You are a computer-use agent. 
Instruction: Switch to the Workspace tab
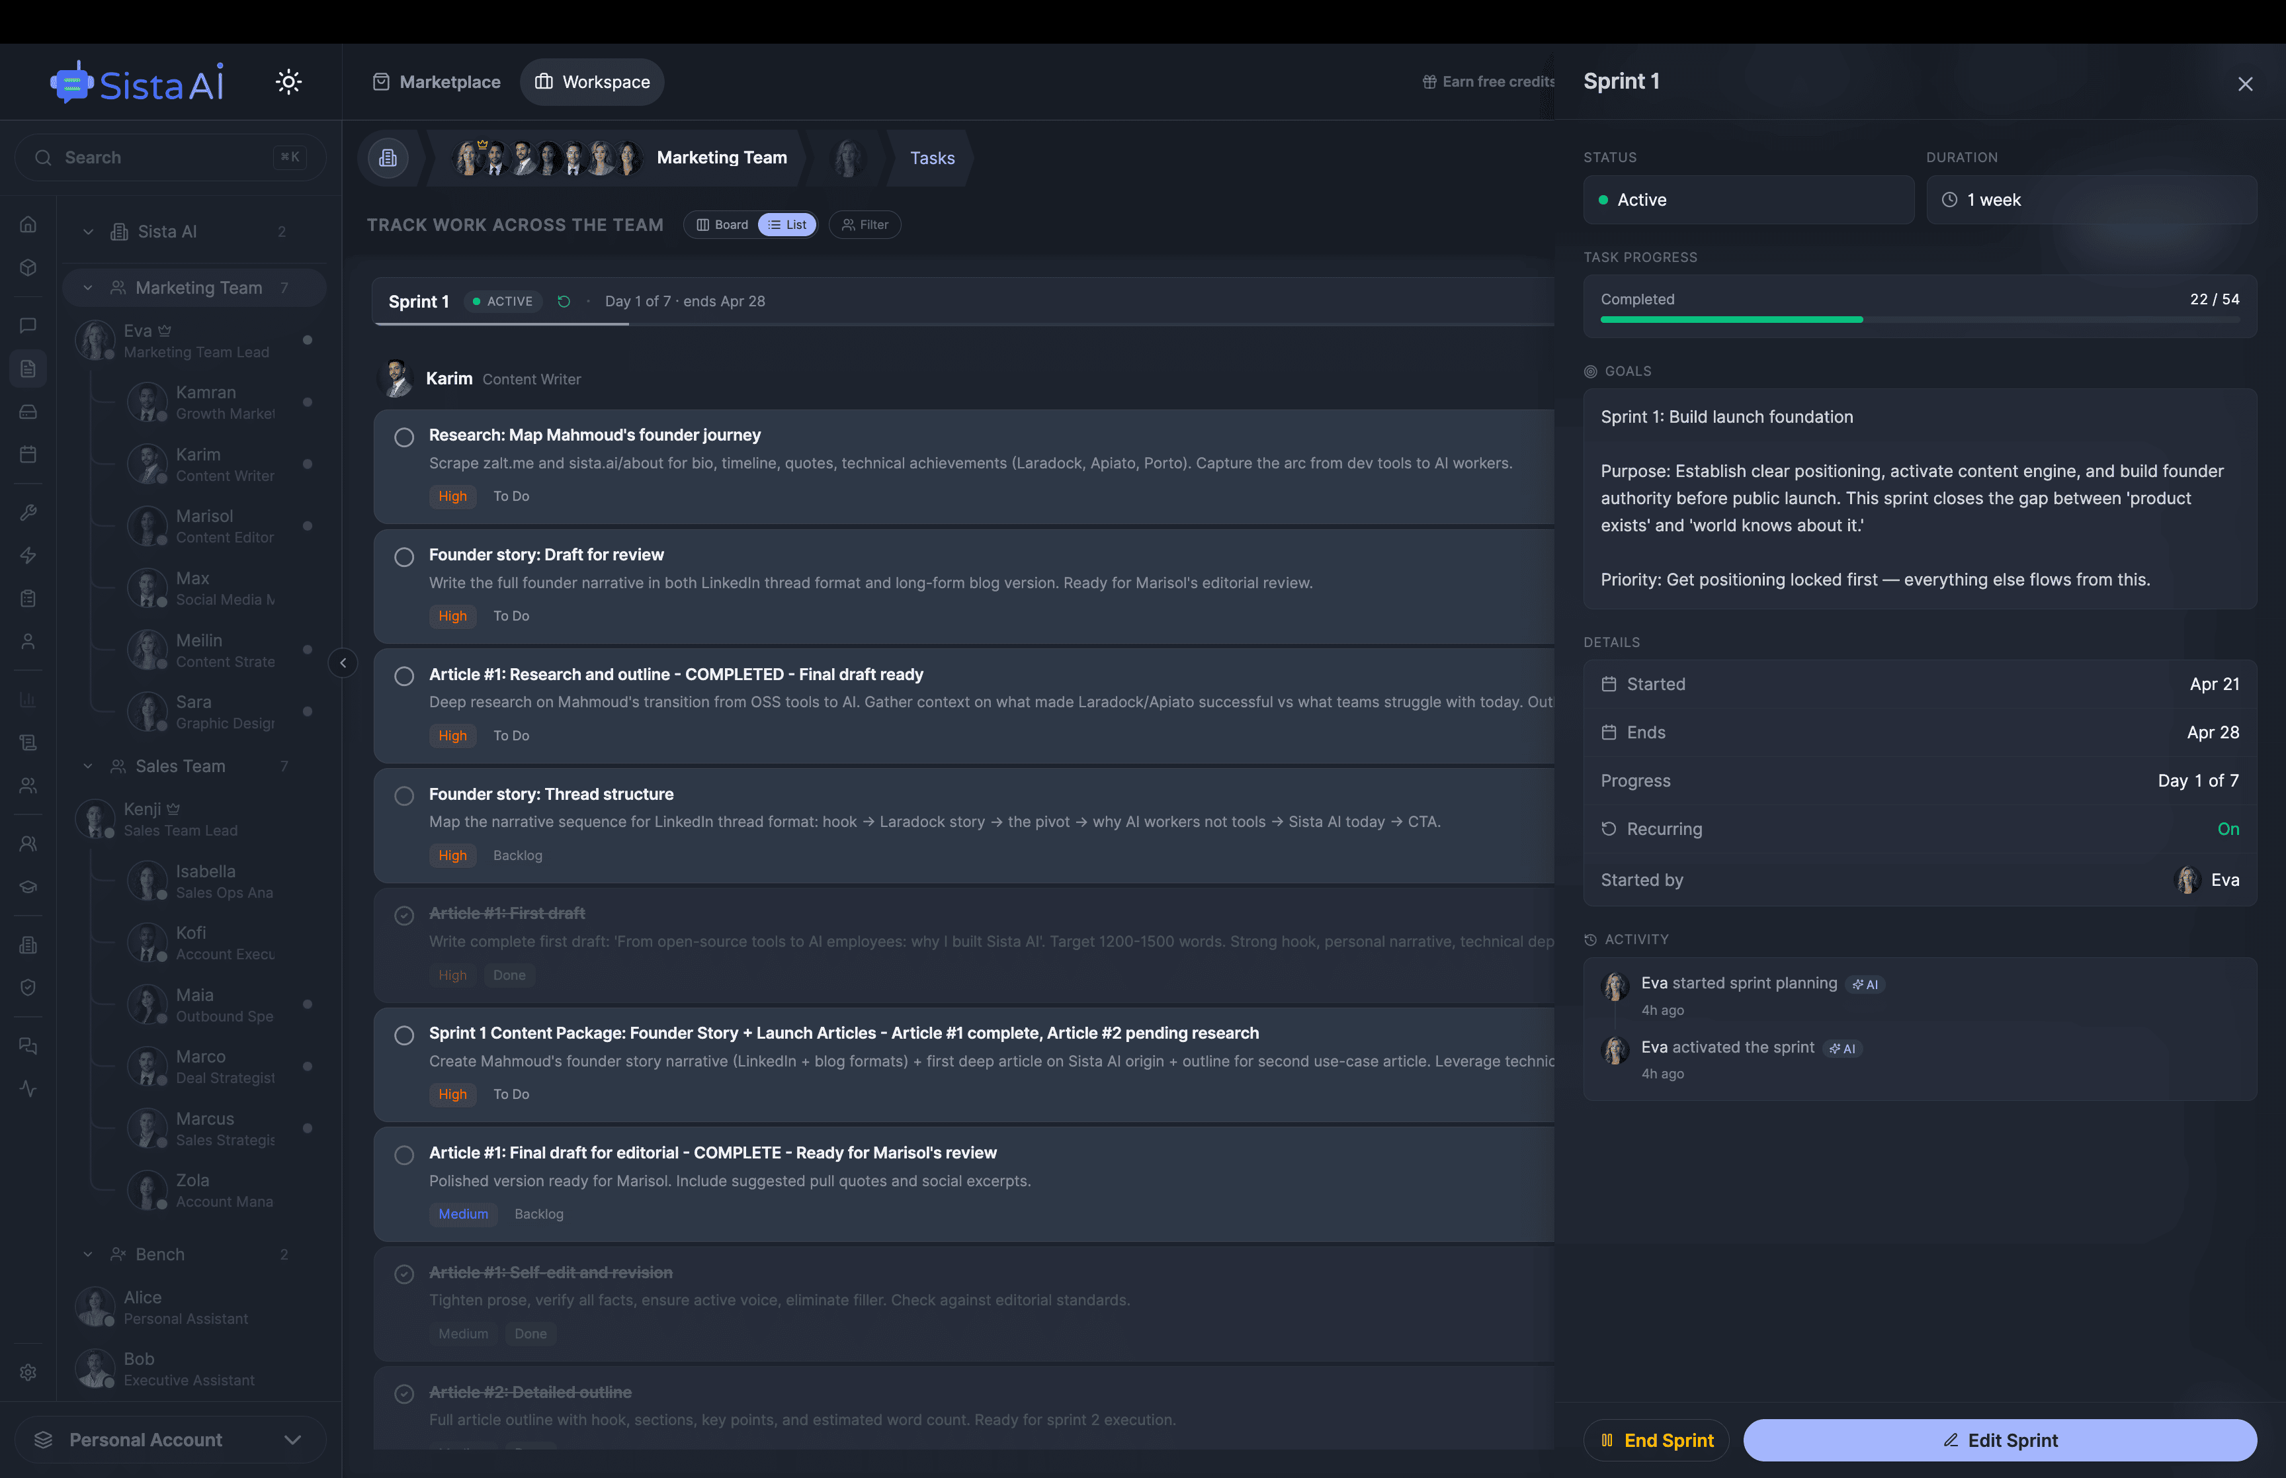[592, 83]
